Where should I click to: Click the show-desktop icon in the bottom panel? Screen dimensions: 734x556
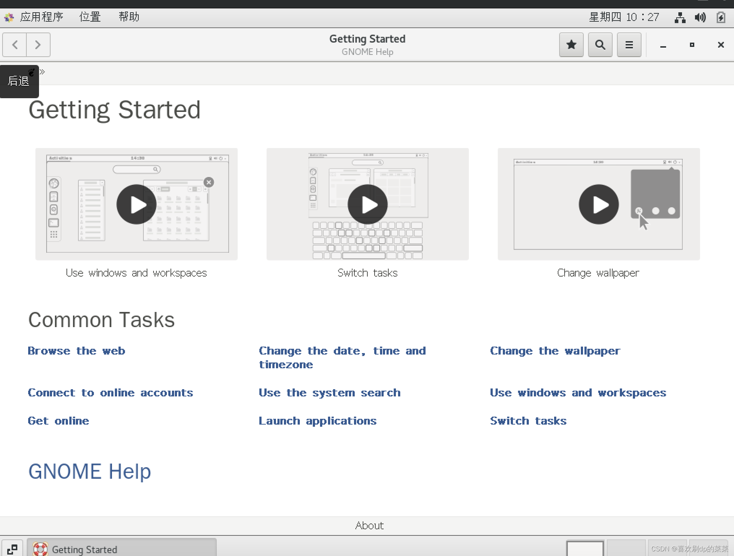coord(12,549)
